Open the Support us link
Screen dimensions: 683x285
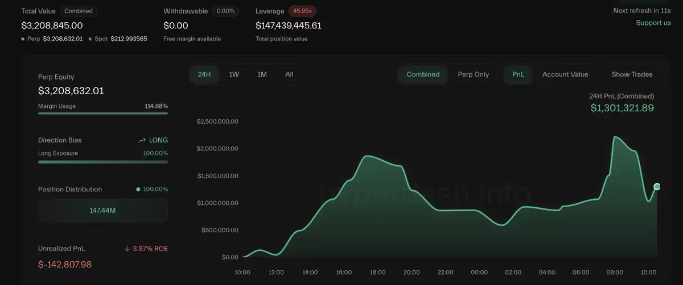point(653,23)
